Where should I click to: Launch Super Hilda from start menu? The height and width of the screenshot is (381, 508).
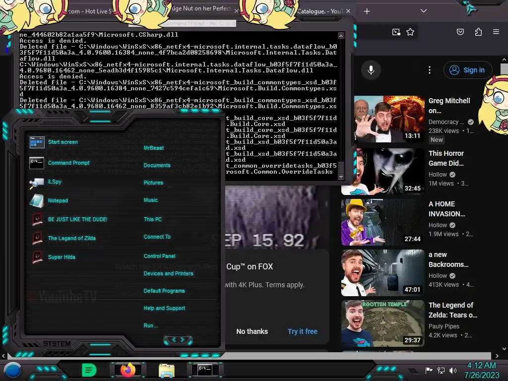pyautogui.click(x=54, y=257)
